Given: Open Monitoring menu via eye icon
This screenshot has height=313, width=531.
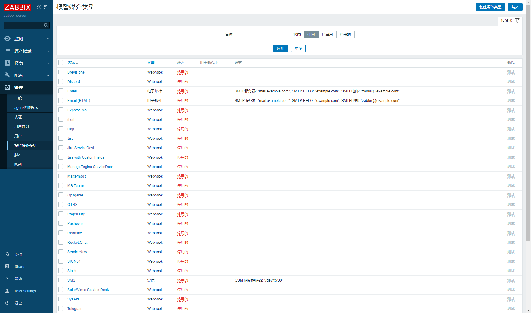Looking at the screenshot, I should tap(7, 39).
